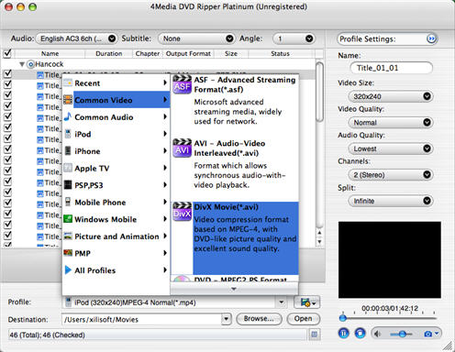The height and width of the screenshot is (352, 455).
Task: Choose DivX Movie(*.avi) format
Action: click(x=235, y=238)
